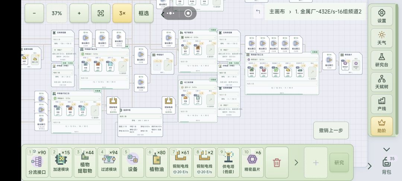402x181 pixels.
Task: Click the red trash delete icon
Action: [277, 162]
